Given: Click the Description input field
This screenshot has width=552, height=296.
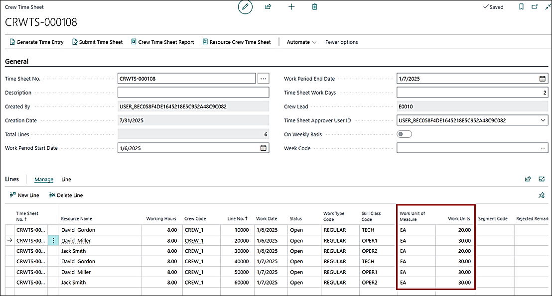Looking at the screenshot, I should (193, 93).
